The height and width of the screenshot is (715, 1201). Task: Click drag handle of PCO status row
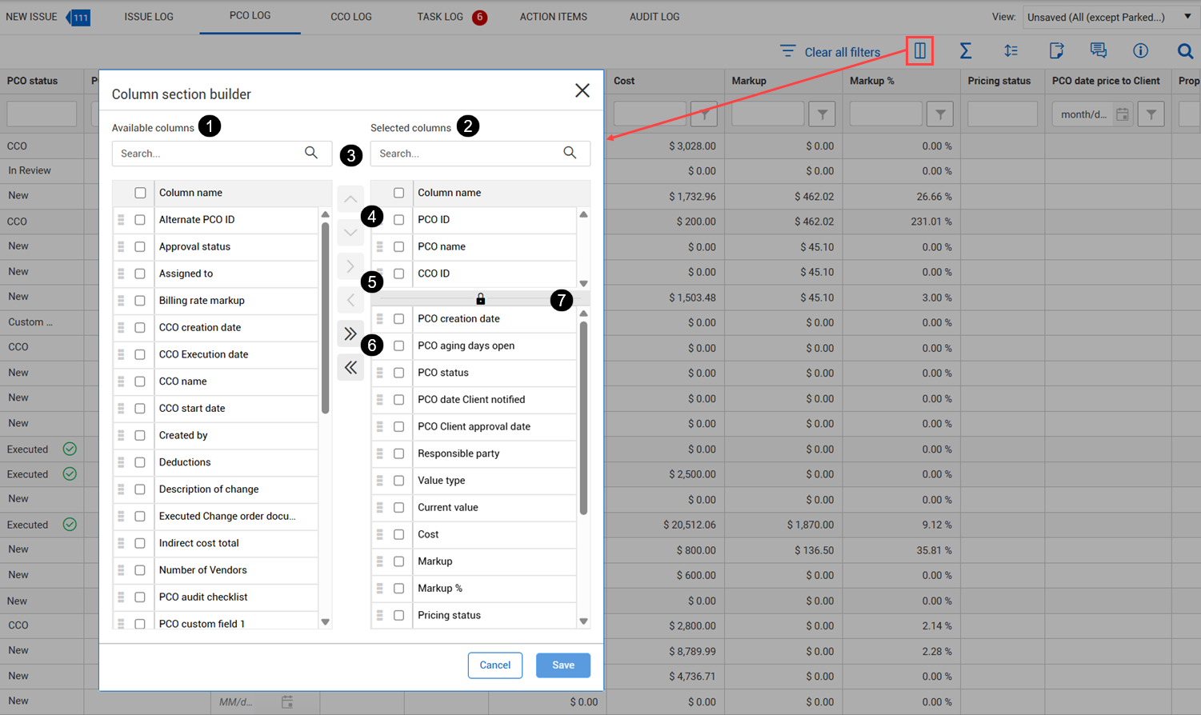pyautogui.click(x=379, y=373)
